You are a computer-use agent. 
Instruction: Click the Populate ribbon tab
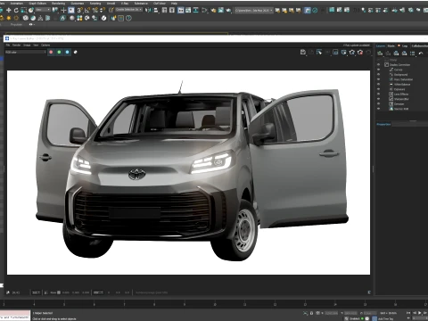click(x=16, y=25)
